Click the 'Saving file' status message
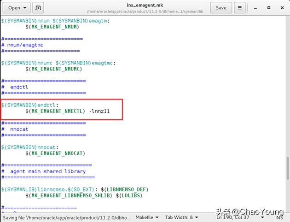 pyautogui.click(x=67, y=218)
